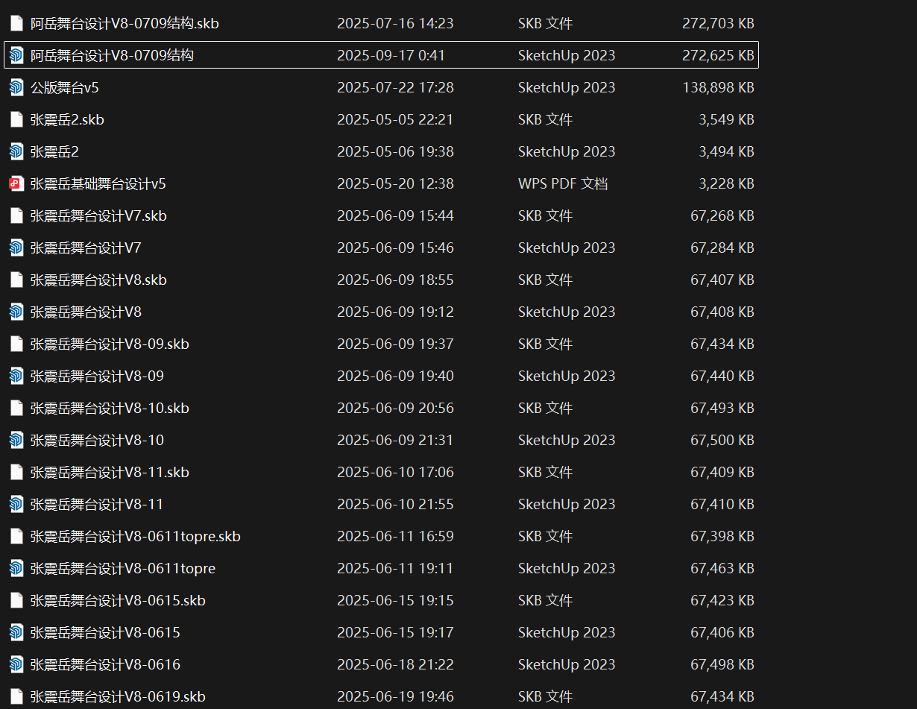
Task: Click the WPS PDF icon of 张震岳基础舞台设计v5
Action: pos(16,183)
